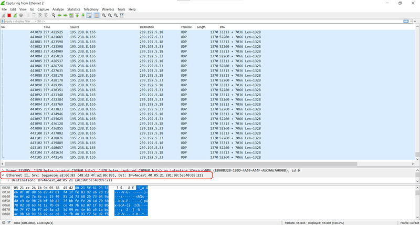
Task: Click packet list horizontal scrollbar thumb
Action: [x=181, y=163]
